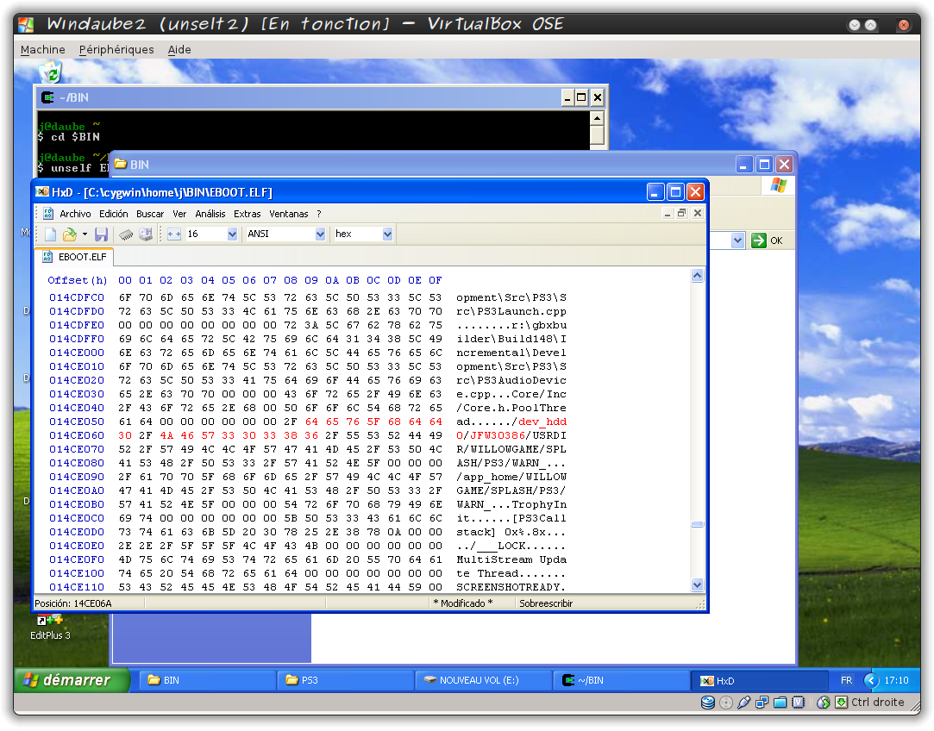Open RAM editor chip icon in HxD
The image size is (934, 731).
click(x=126, y=234)
